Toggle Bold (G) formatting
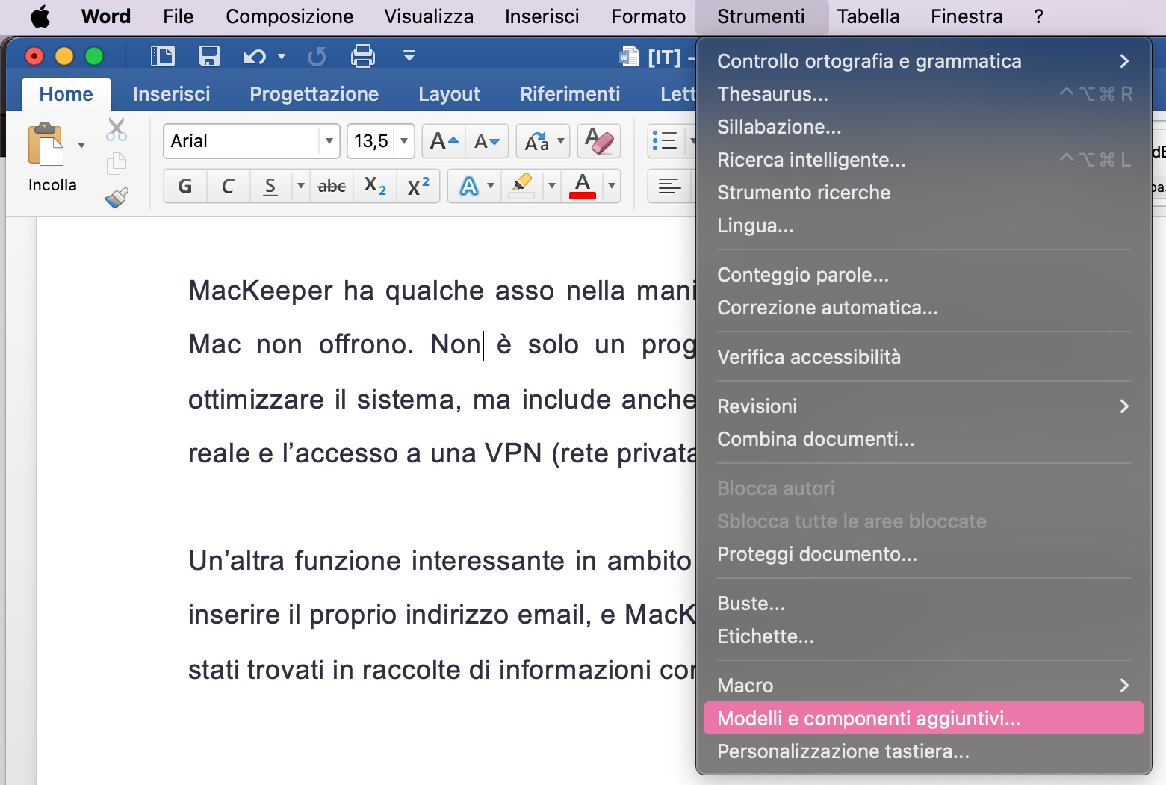 (185, 186)
